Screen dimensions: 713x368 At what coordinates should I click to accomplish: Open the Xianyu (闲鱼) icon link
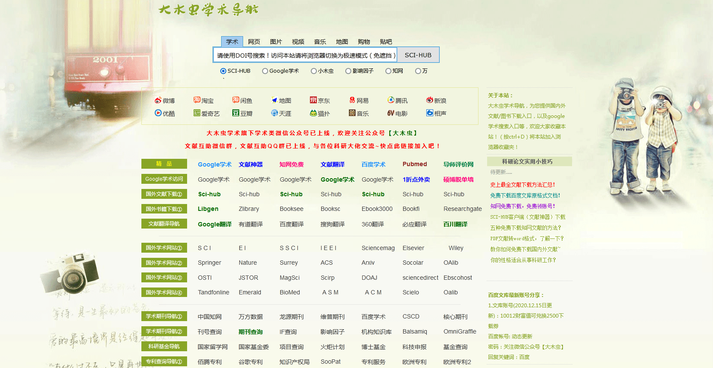tap(236, 100)
